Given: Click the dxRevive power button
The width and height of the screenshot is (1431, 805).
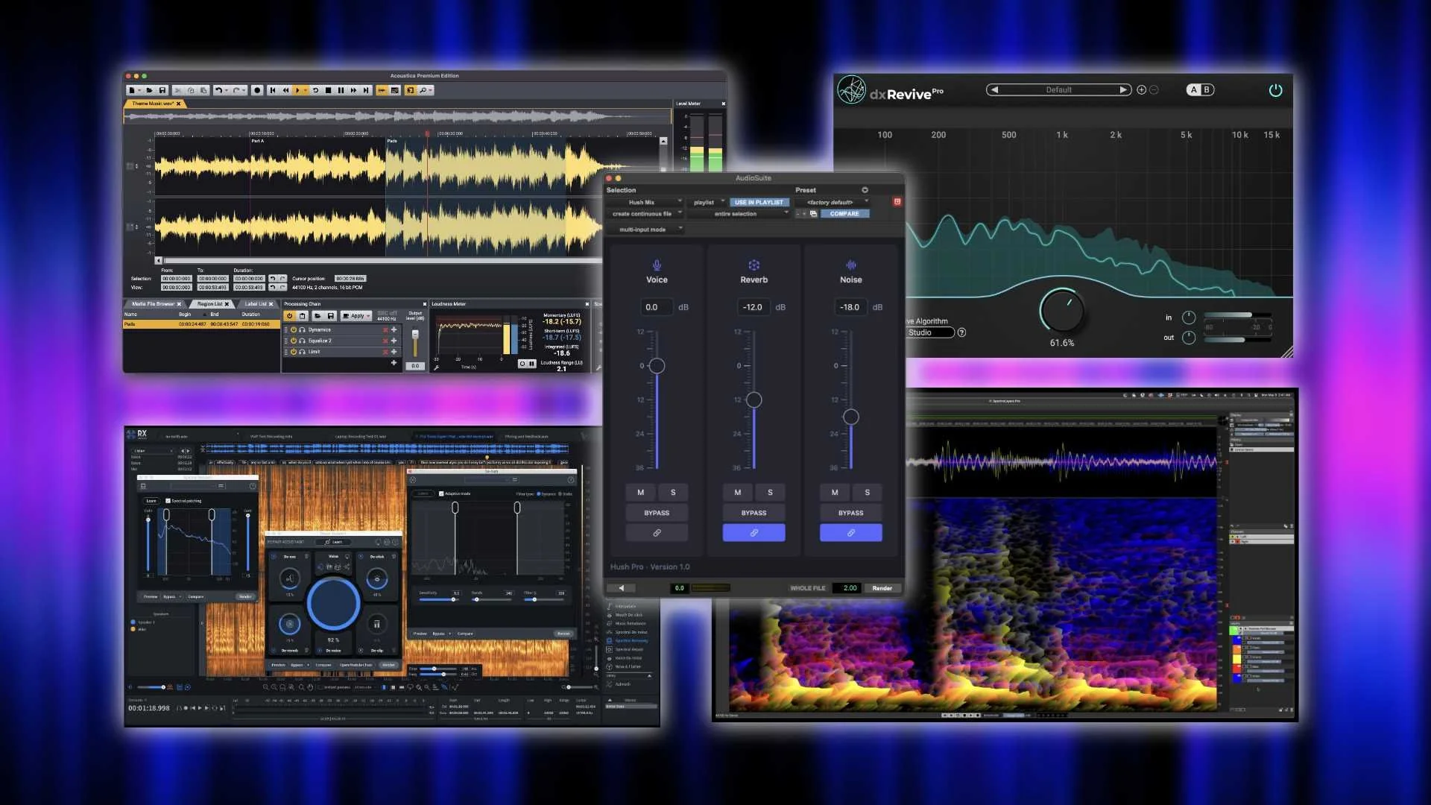Looking at the screenshot, I should [x=1275, y=90].
